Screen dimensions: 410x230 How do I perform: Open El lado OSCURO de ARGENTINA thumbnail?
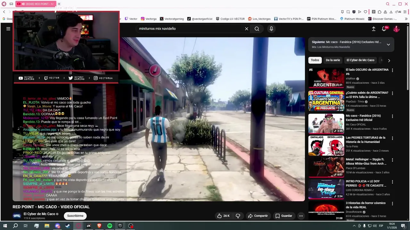pos(326,78)
